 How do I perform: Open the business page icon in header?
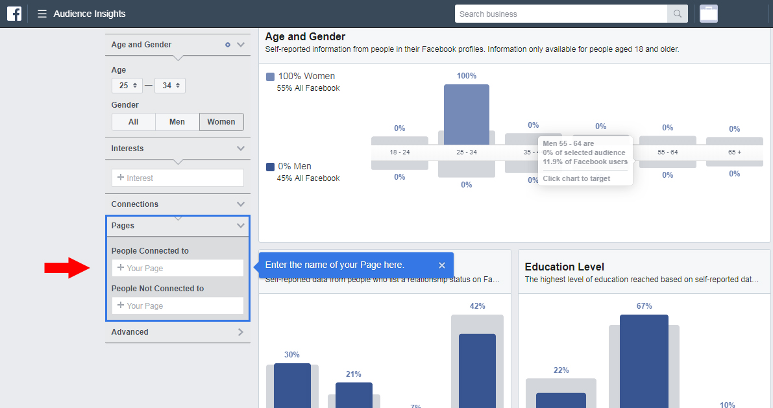click(708, 14)
